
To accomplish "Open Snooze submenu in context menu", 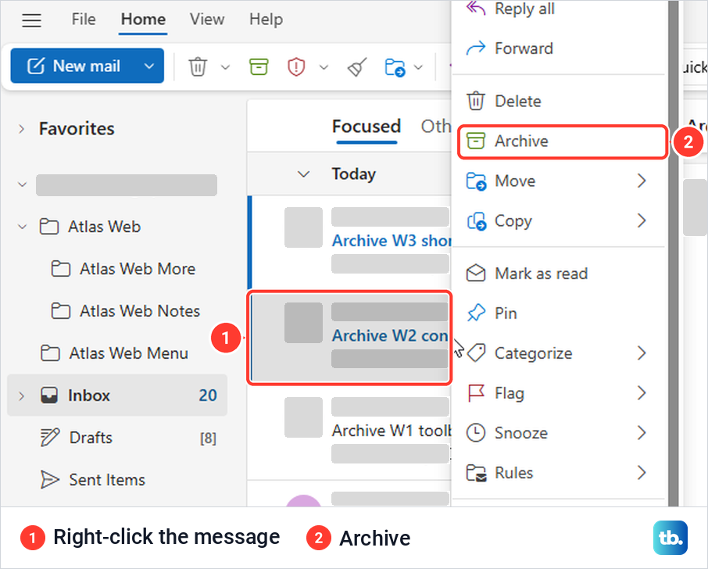I will click(x=559, y=433).
